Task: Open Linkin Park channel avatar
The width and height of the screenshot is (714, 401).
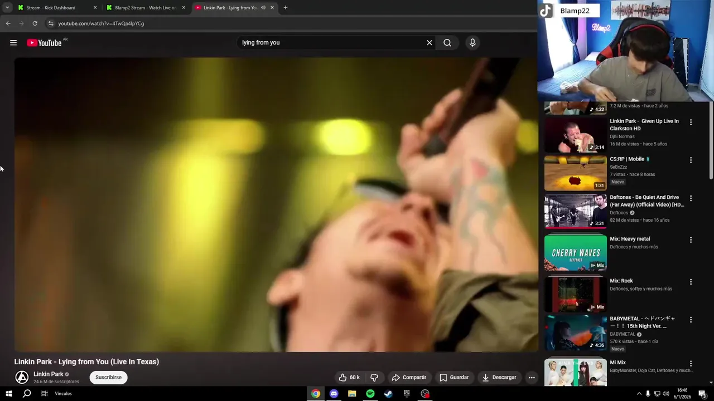Action: (22, 378)
